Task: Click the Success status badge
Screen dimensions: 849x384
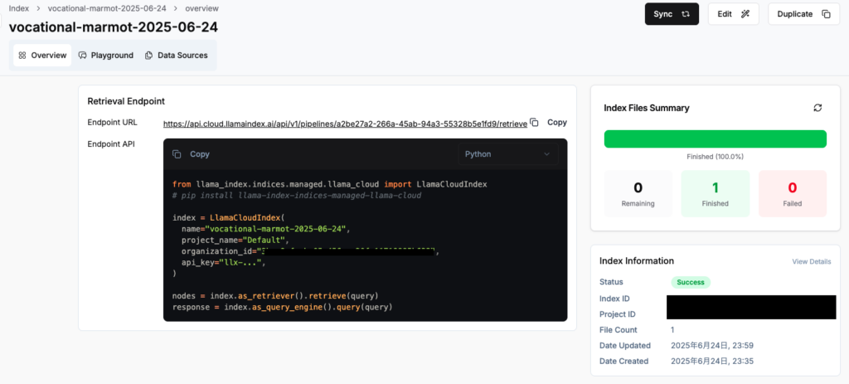Action: [691, 282]
